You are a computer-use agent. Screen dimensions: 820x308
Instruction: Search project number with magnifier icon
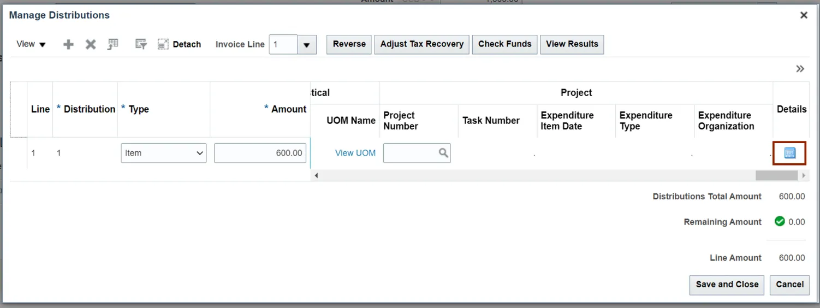[444, 153]
